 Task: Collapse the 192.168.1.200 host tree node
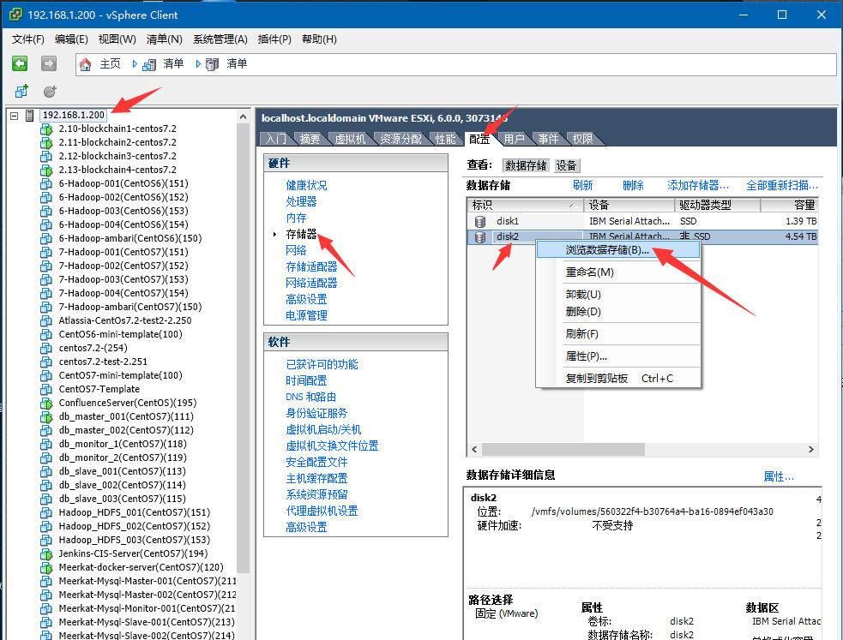tap(15, 116)
